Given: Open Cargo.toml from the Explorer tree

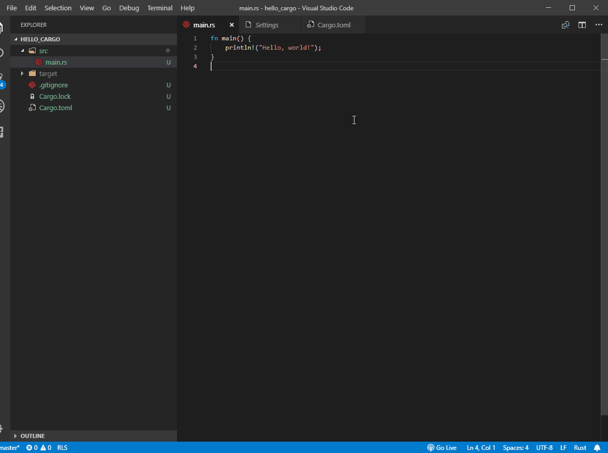Looking at the screenshot, I should tap(94, 108).
